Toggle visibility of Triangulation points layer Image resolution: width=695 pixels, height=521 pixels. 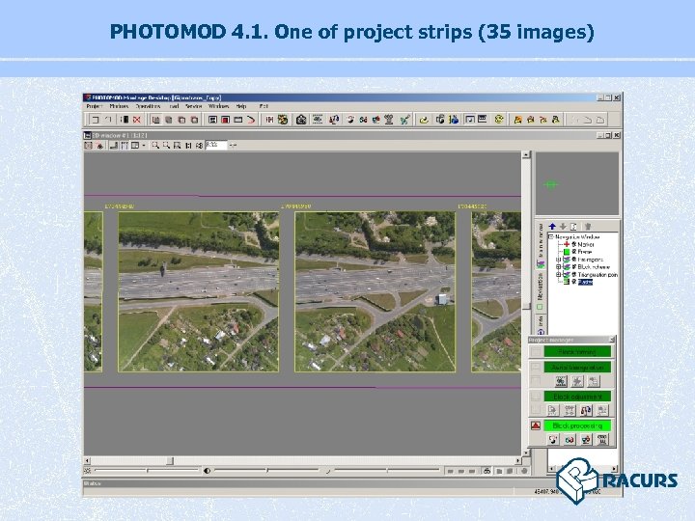(x=572, y=275)
